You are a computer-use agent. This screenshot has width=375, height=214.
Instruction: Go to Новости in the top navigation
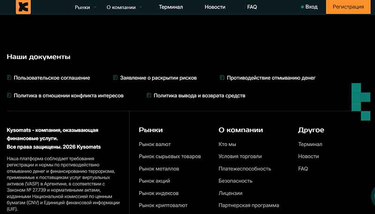[215, 7]
